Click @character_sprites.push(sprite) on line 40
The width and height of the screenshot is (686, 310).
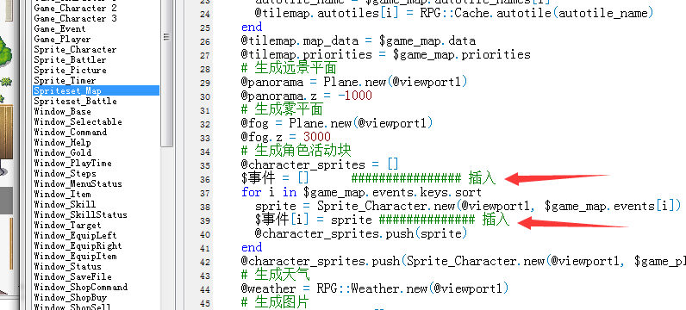click(361, 233)
